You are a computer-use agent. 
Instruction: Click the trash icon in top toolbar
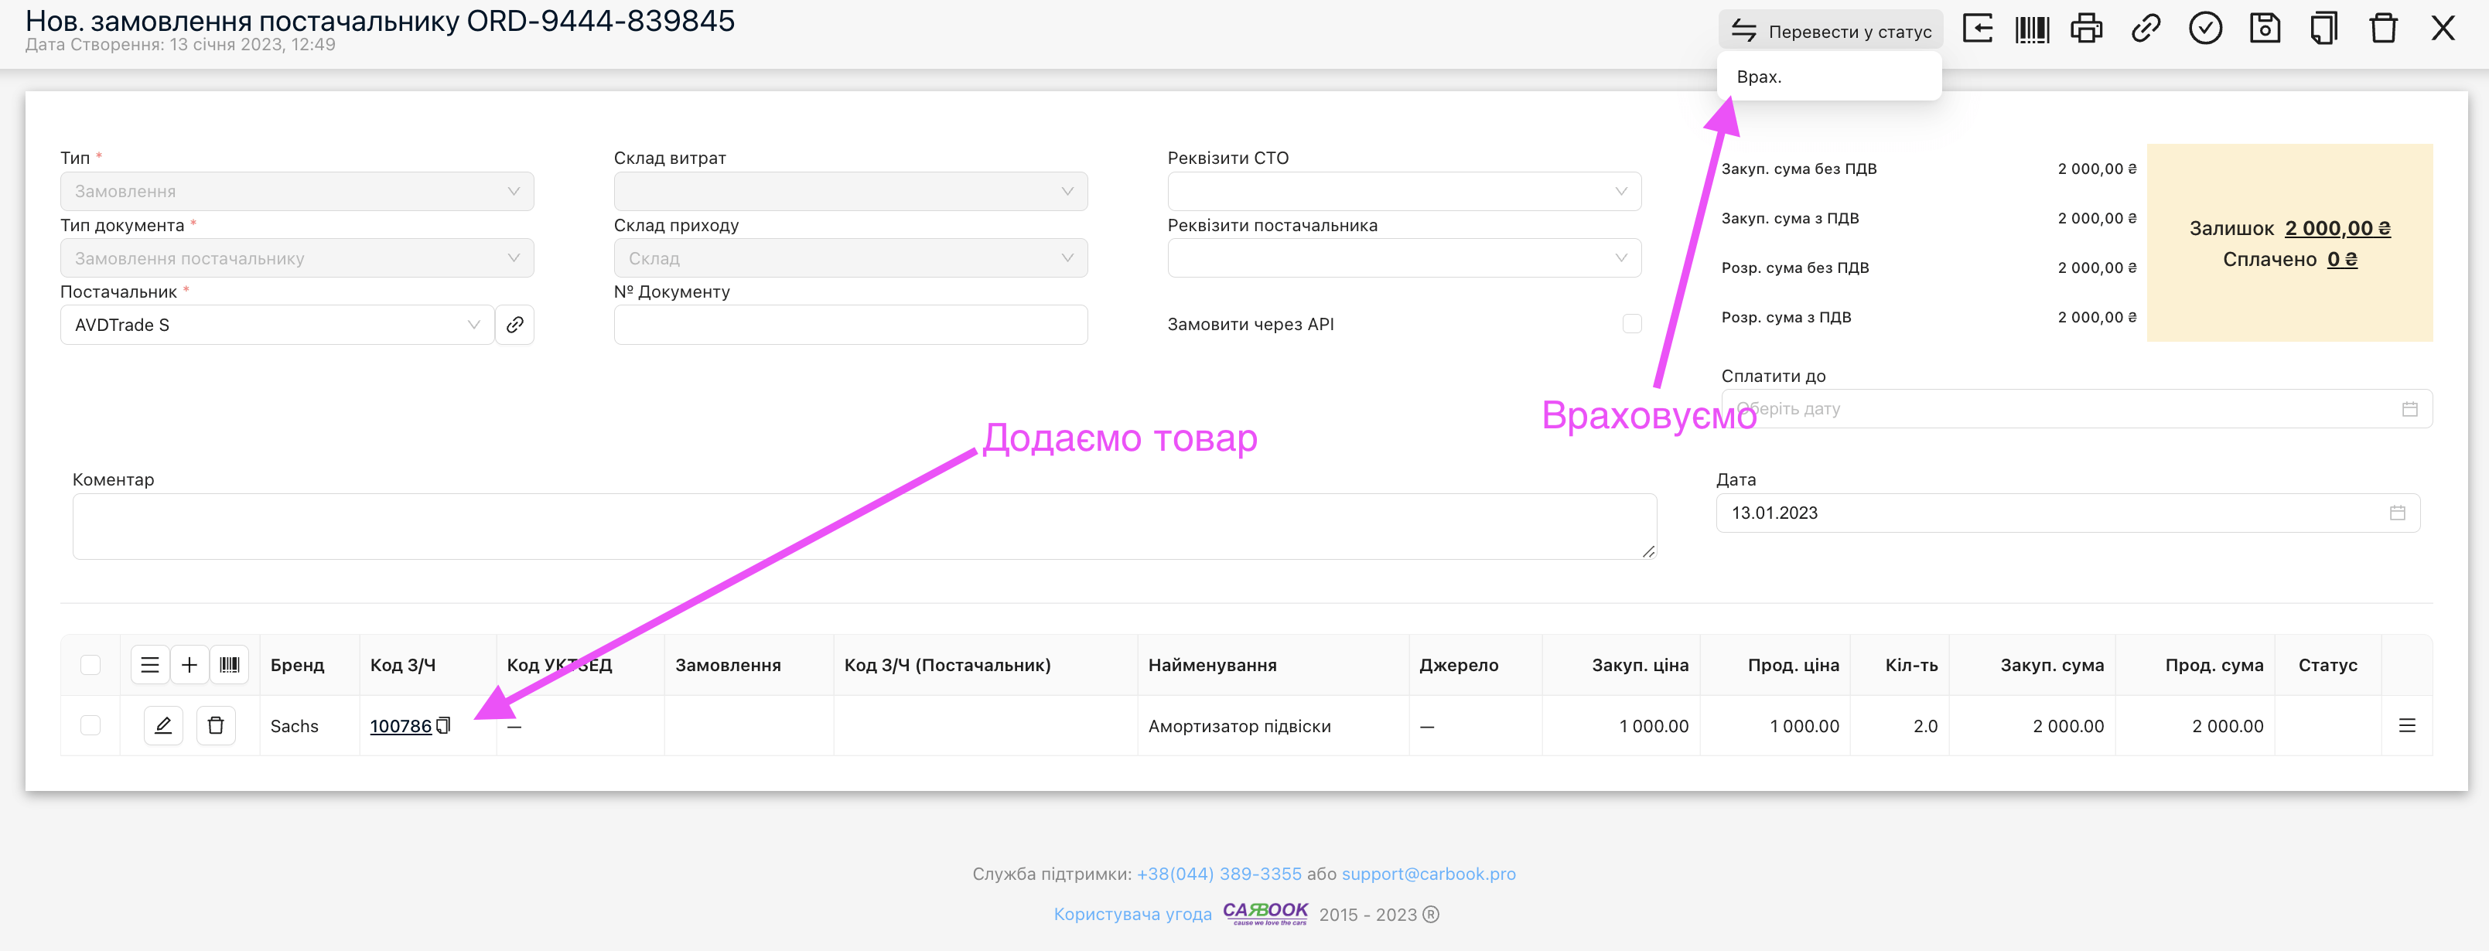2383,29
